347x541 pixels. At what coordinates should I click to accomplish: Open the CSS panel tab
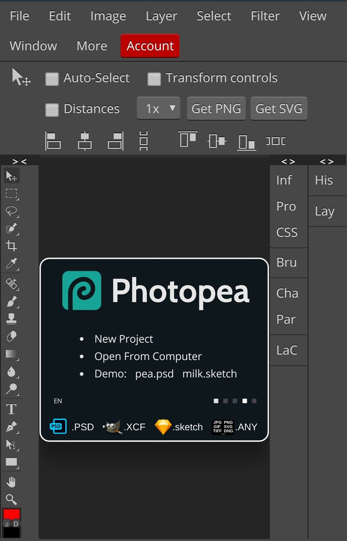click(287, 233)
